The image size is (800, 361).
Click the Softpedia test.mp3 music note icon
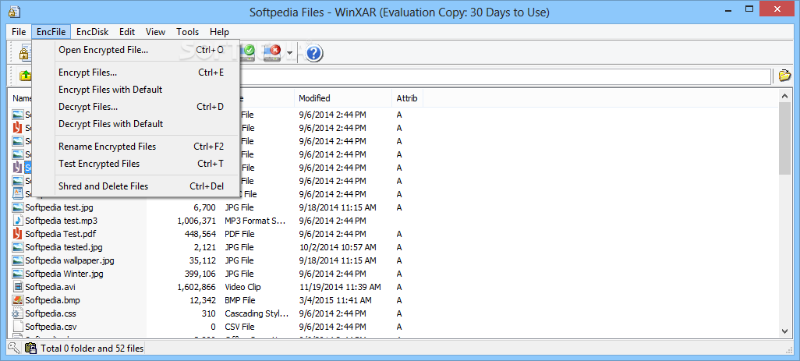point(18,221)
